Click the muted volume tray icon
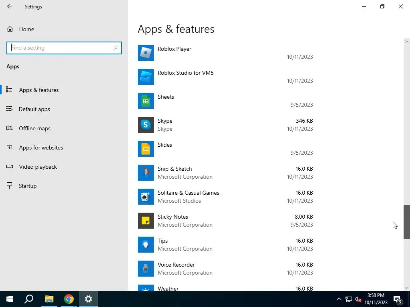This screenshot has width=410, height=307. click(x=358, y=299)
